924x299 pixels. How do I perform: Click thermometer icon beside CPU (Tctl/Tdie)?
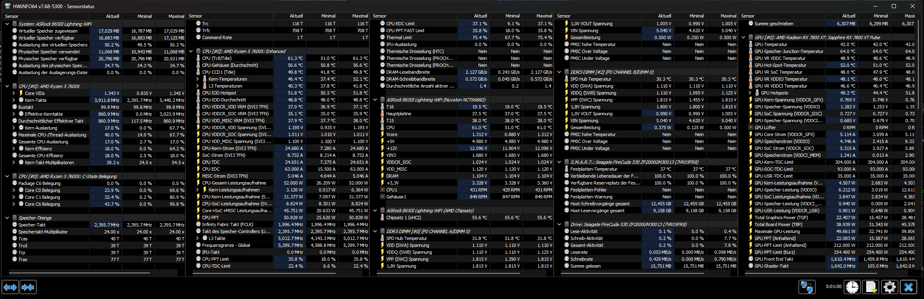[198, 58]
